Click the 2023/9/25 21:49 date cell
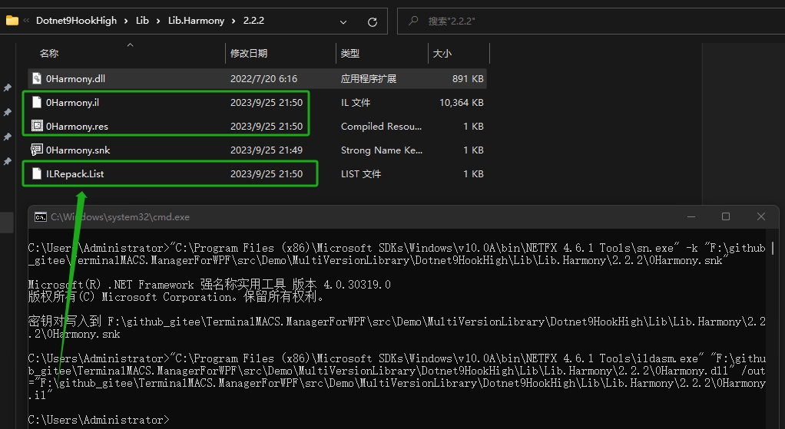Viewport: 785px width, 429px height. point(267,150)
